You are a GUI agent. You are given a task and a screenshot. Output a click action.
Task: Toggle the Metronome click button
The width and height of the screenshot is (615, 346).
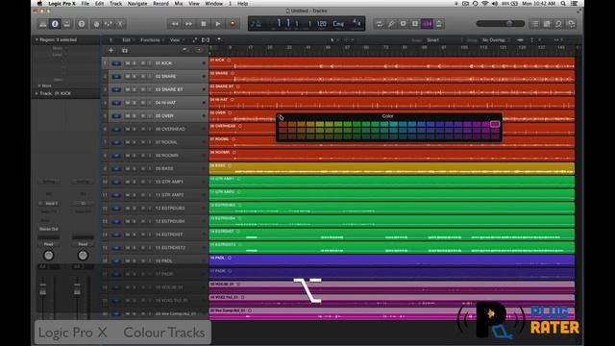[x=439, y=24]
